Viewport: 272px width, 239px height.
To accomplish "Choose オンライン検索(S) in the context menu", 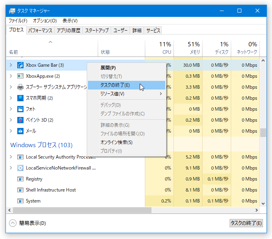I will pyautogui.click(x=127, y=142).
